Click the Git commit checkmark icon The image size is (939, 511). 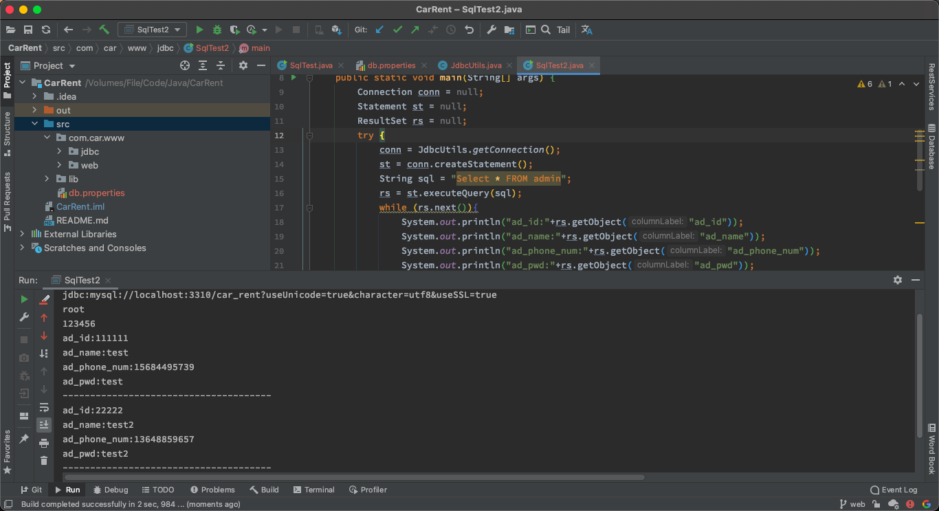pos(397,30)
